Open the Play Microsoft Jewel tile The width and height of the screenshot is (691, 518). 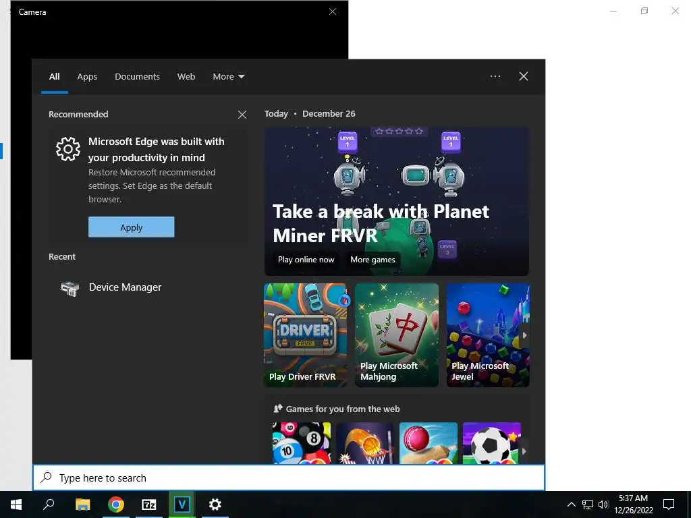488,335
